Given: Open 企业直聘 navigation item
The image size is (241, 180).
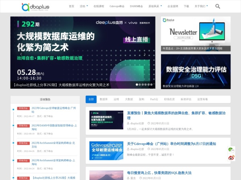Looking at the screenshot, I should coord(173,6).
